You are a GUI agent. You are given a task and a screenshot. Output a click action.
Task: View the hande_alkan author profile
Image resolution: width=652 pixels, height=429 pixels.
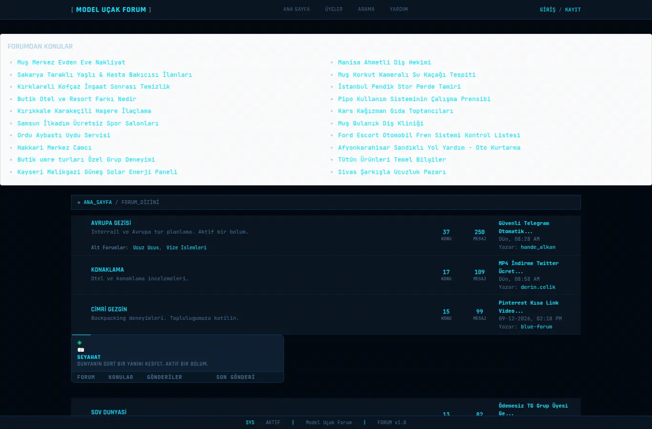[538, 247]
